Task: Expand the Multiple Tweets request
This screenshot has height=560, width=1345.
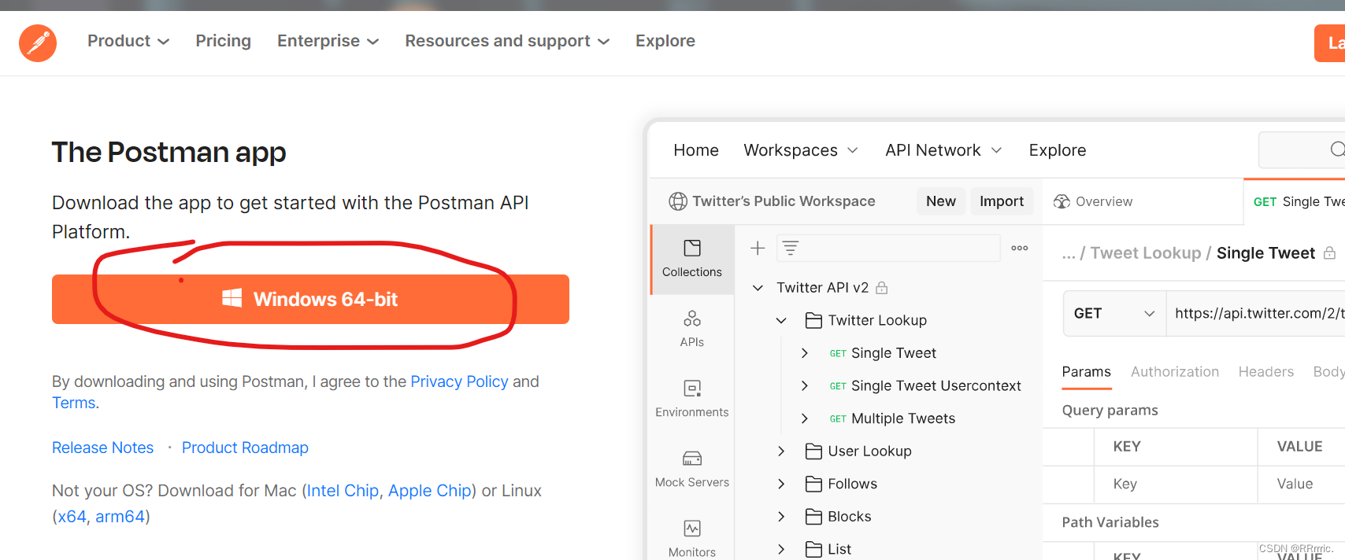Action: pos(804,418)
